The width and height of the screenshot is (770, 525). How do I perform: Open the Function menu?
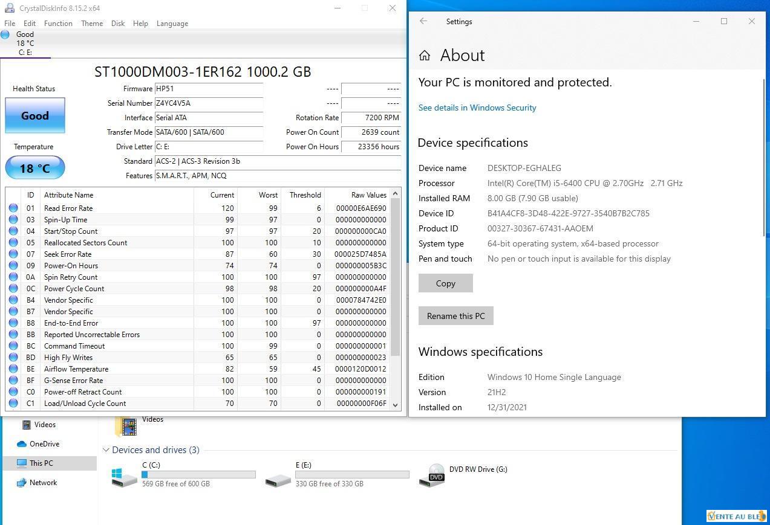pos(58,24)
